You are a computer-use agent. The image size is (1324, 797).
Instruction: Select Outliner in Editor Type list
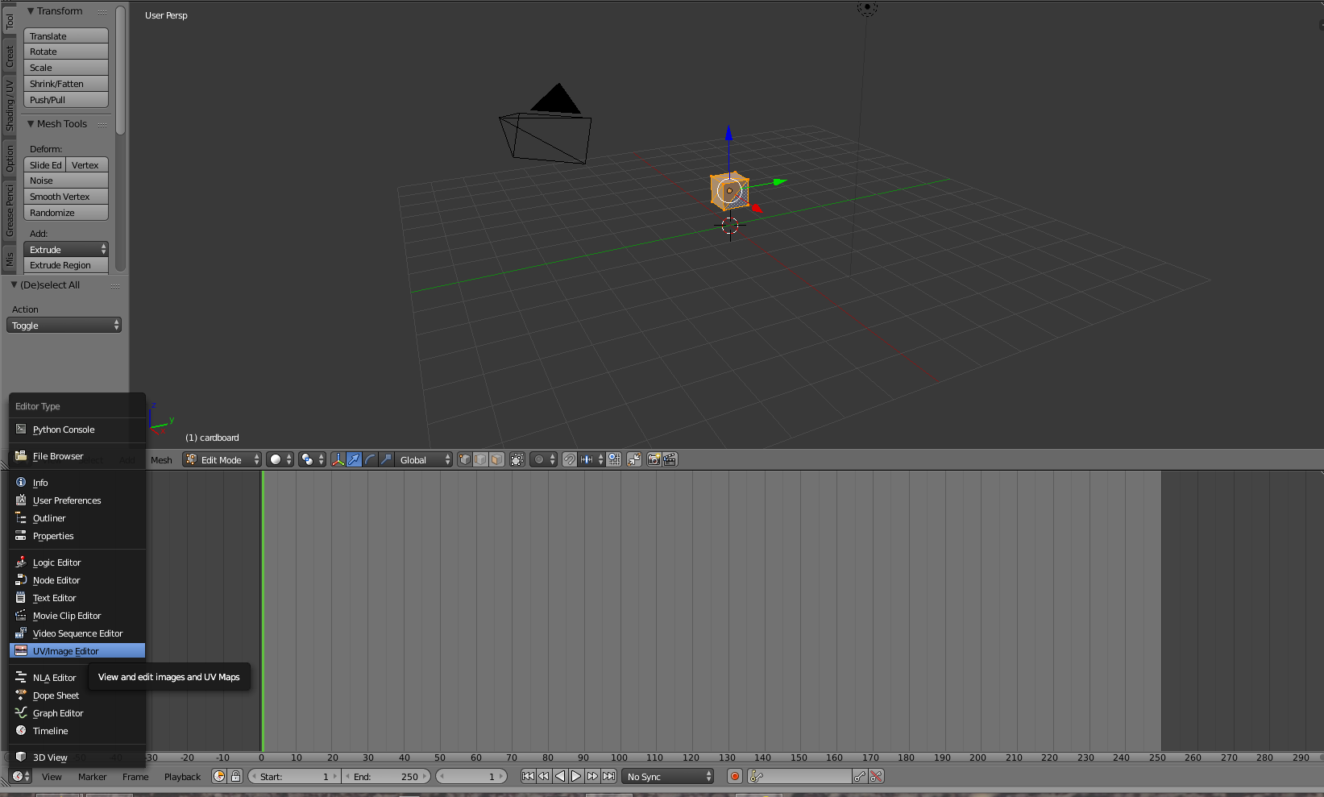pyautogui.click(x=77, y=518)
